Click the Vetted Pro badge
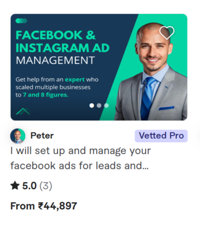200x242 pixels. pos(161,136)
